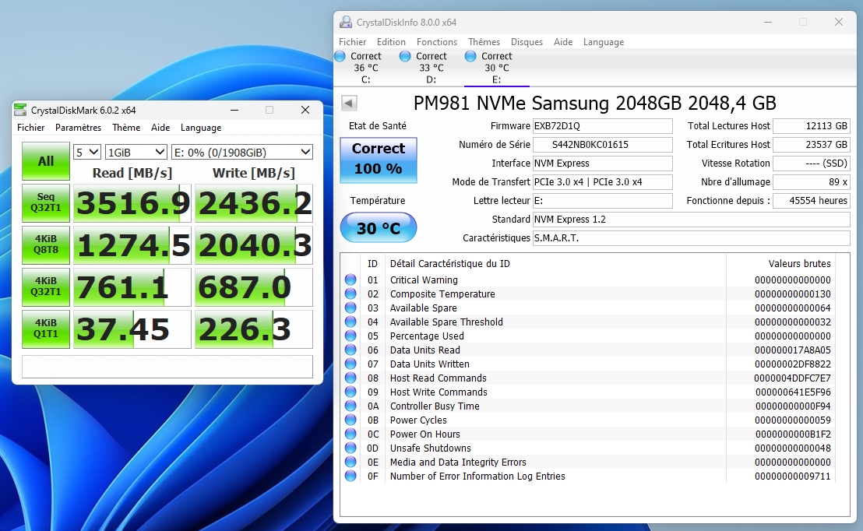Click the blue status dot for drive C:
The width and height of the screenshot is (863, 531).
coord(340,56)
